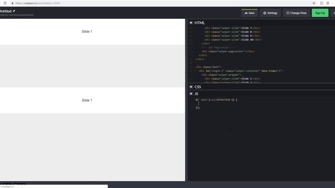This screenshot has width=335, height=188.
Task: Open HTML editor settings gear
Action: click(191, 22)
